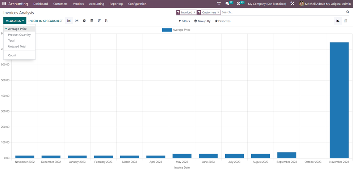Sort chart in ascending order
Viewport: 353px width, 170px height.
point(106,21)
